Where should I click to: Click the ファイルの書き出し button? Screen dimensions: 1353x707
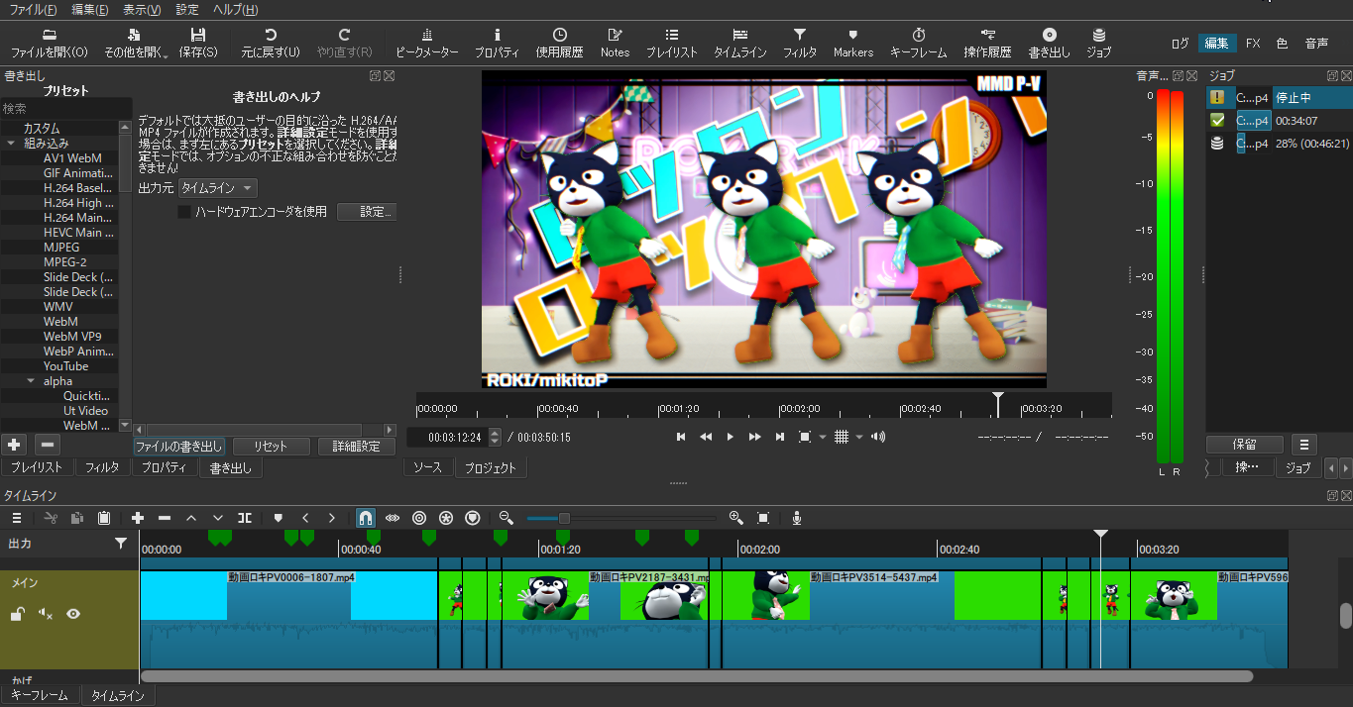pyautogui.click(x=179, y=447)
